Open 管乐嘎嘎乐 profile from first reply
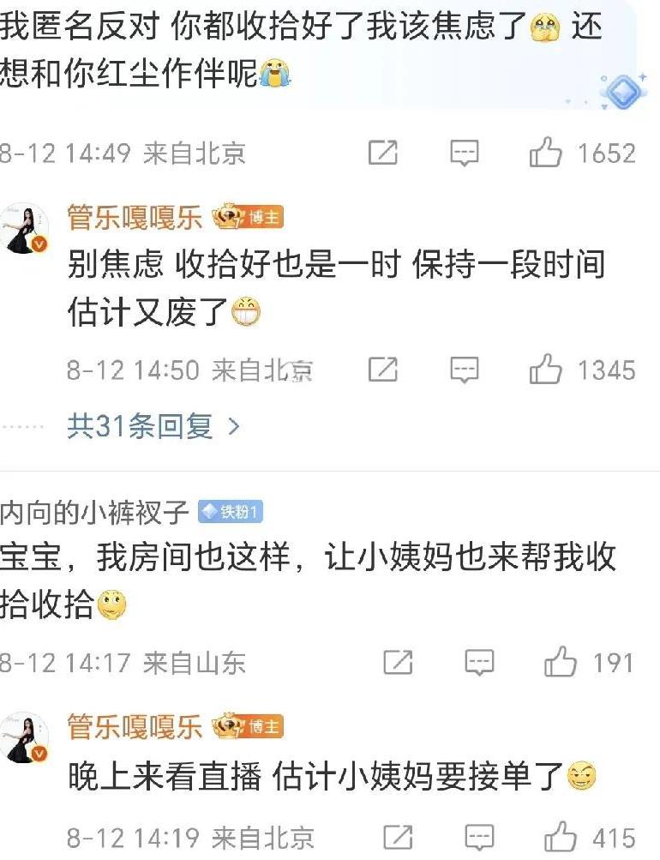 [135, 217]
